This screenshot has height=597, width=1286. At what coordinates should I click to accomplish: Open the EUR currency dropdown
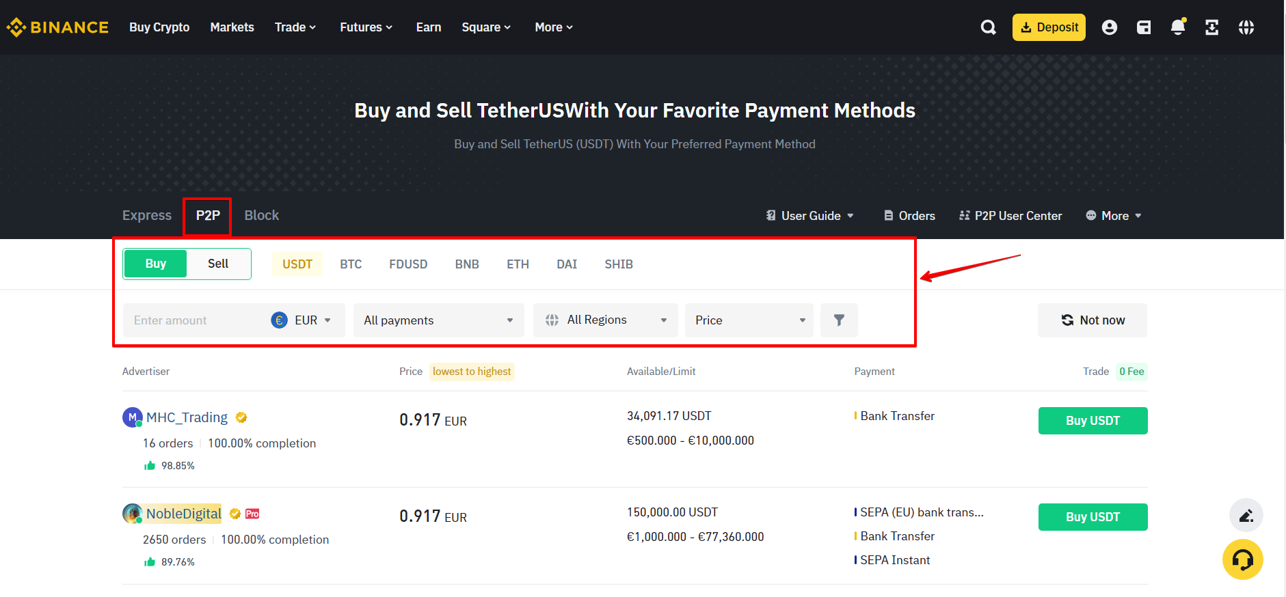pos(302,320)
